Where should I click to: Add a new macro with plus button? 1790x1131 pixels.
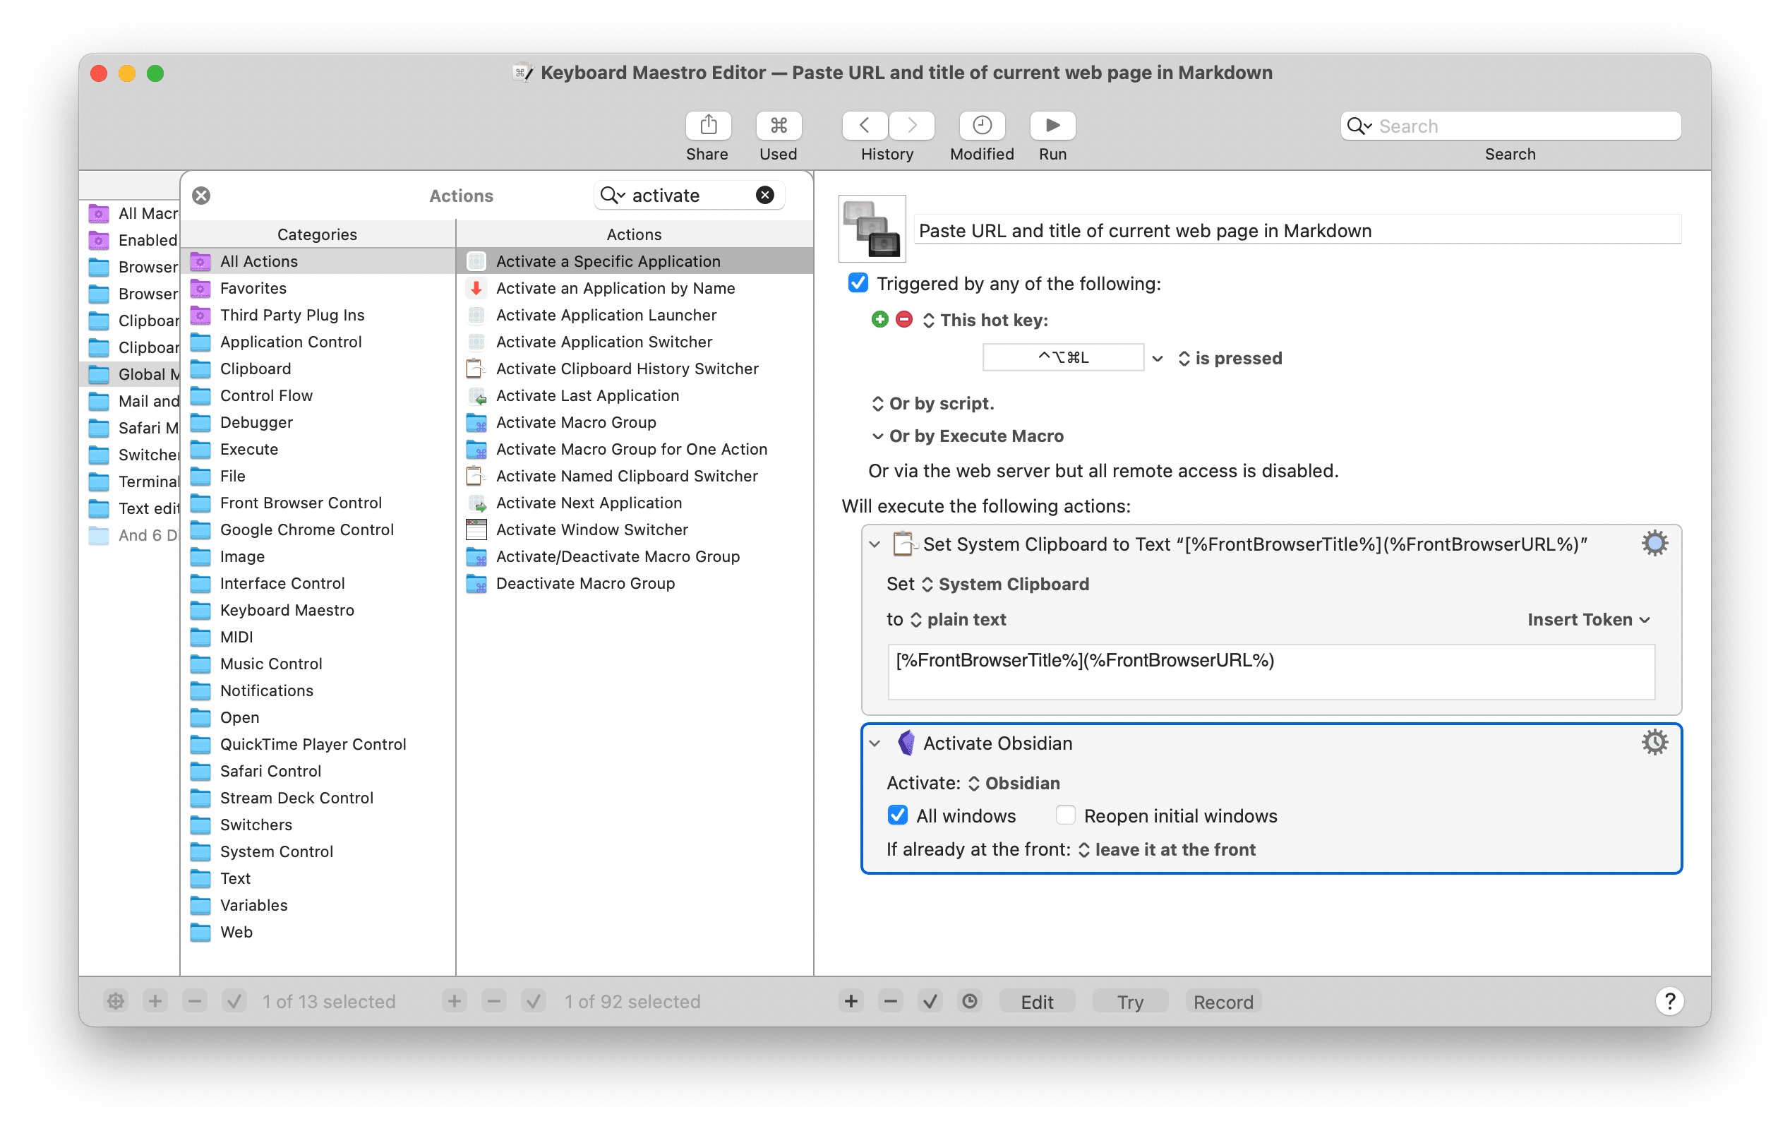tap(454, 1001)
